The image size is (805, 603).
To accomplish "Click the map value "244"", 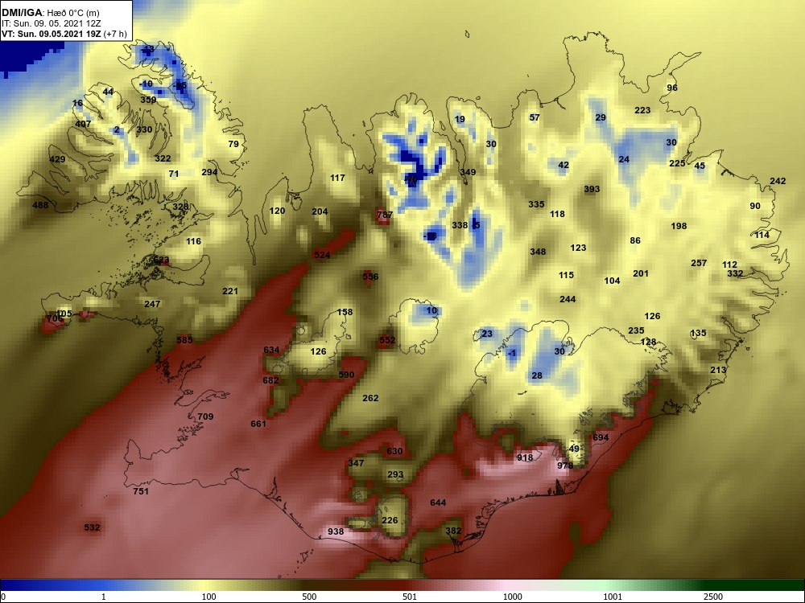I will click(x=568, y=299).
